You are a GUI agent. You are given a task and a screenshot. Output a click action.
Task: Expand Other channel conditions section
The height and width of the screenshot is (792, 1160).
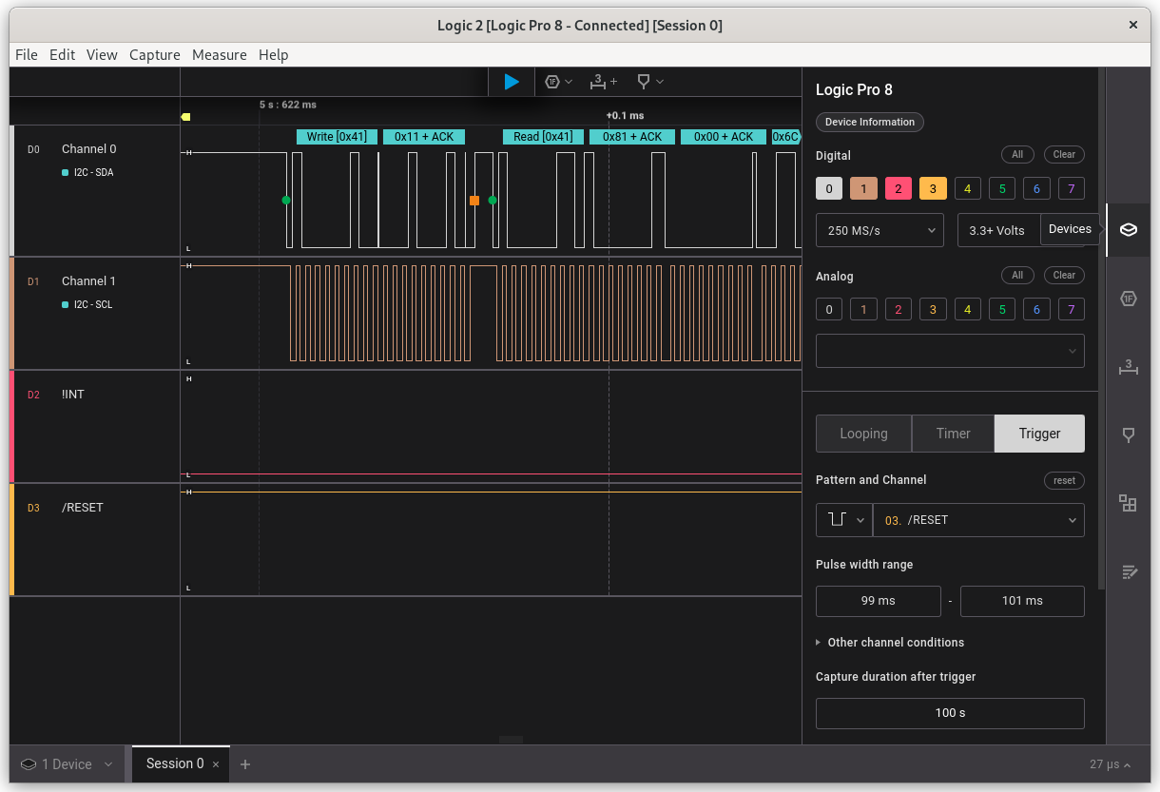(895, 643)
